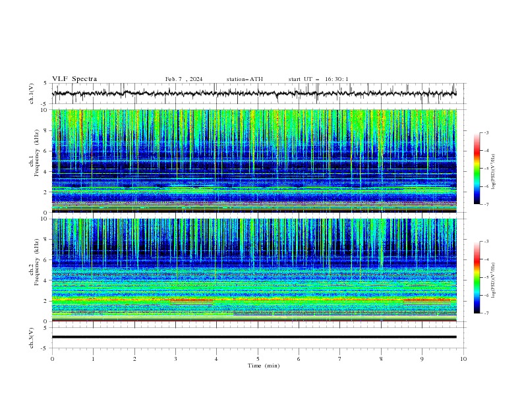Image resolution: width=522 pixels, height=403 pixels.
Task: Click the "3" tick label on the time axis
Action: point(175,359)
